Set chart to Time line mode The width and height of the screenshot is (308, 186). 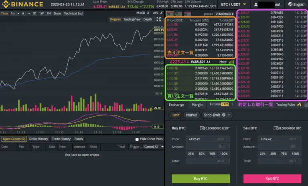4,13
